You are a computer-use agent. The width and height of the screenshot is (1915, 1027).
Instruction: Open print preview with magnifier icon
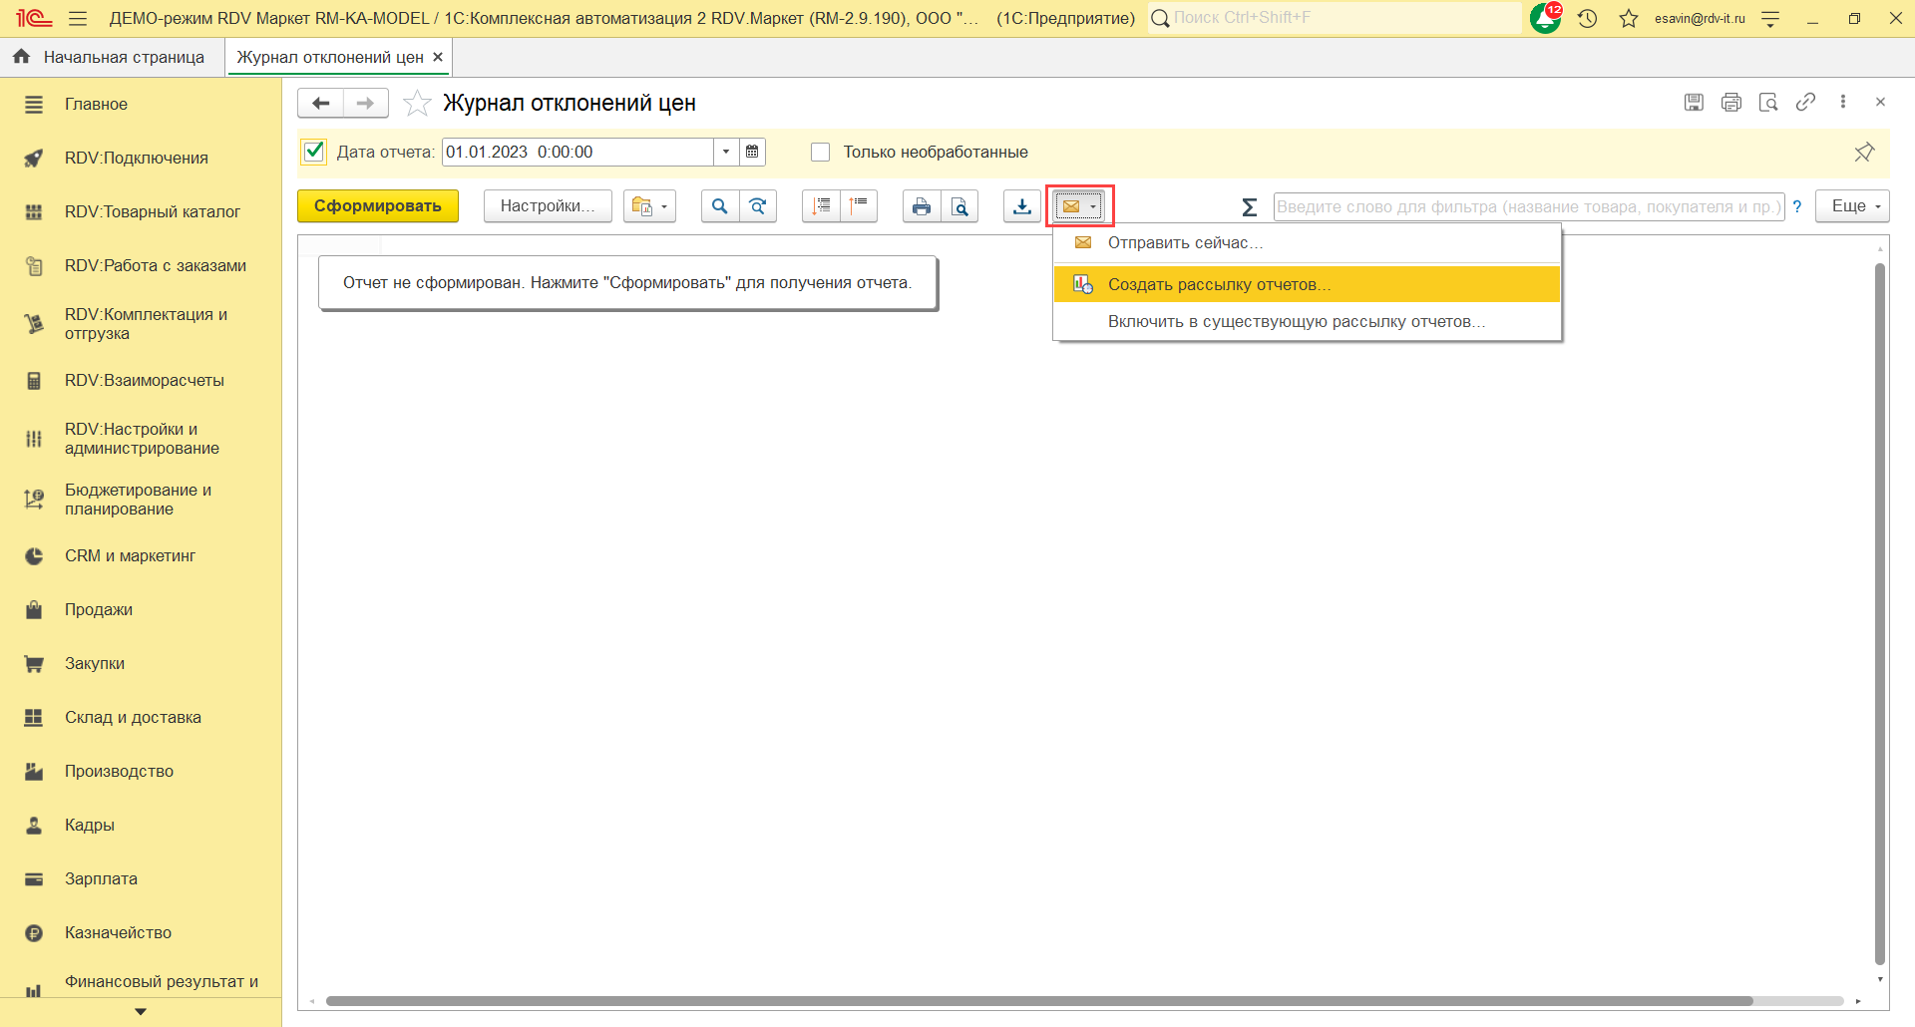tap(959, 206)
